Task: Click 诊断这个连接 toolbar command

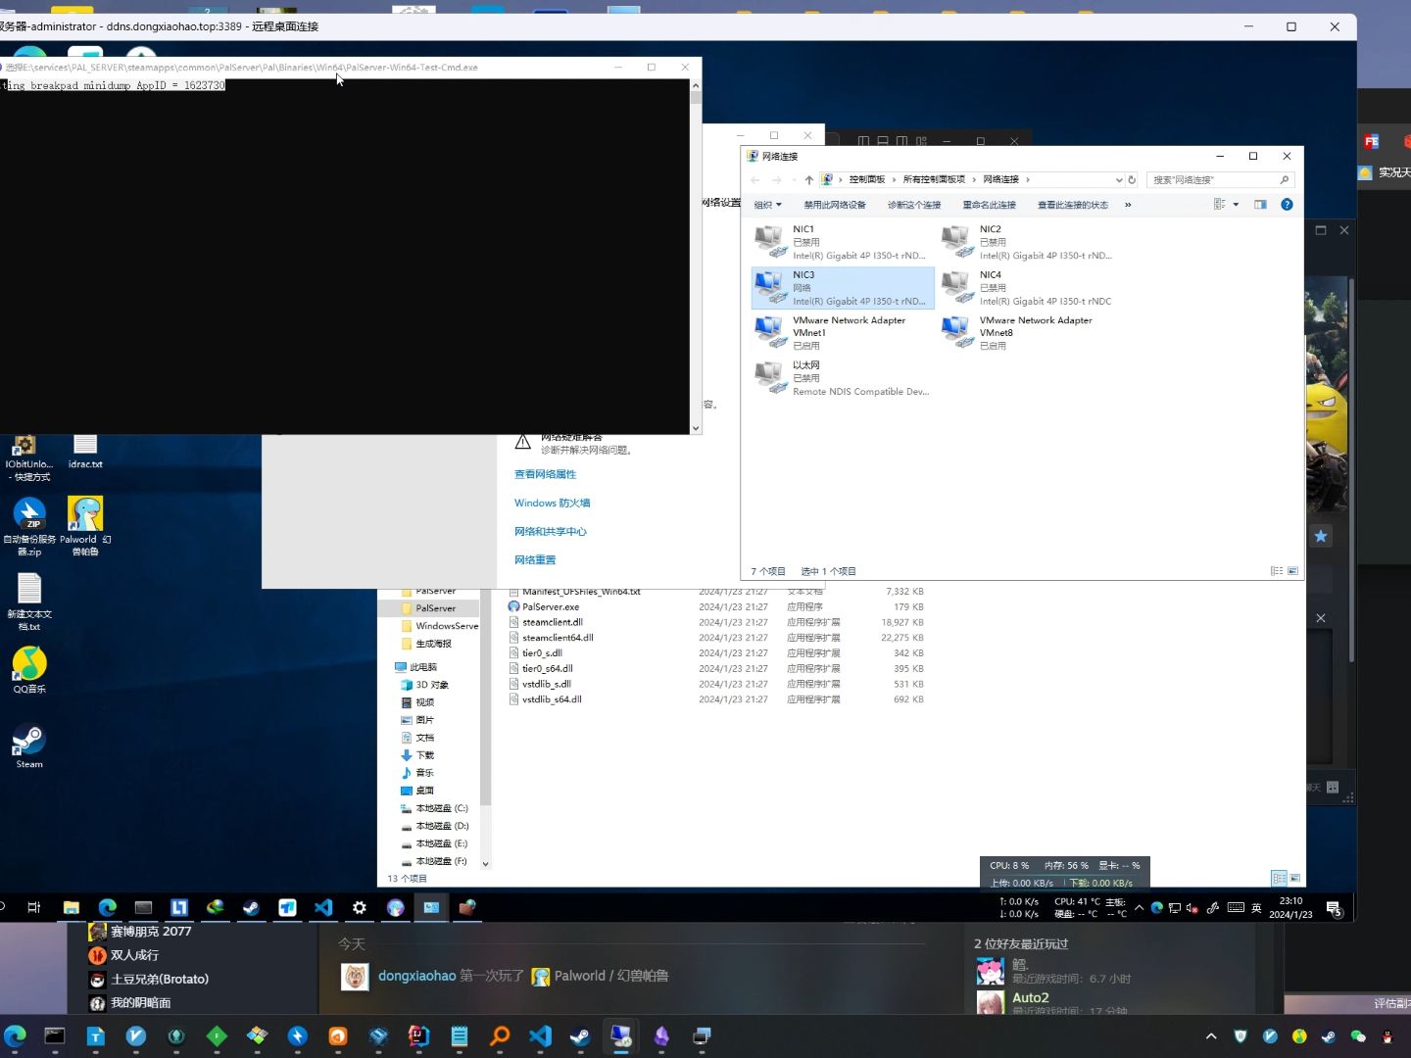Action: tap(914, 205)
